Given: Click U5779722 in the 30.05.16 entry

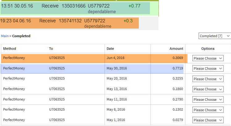Looking at the screenshot, I should [99, 6].
